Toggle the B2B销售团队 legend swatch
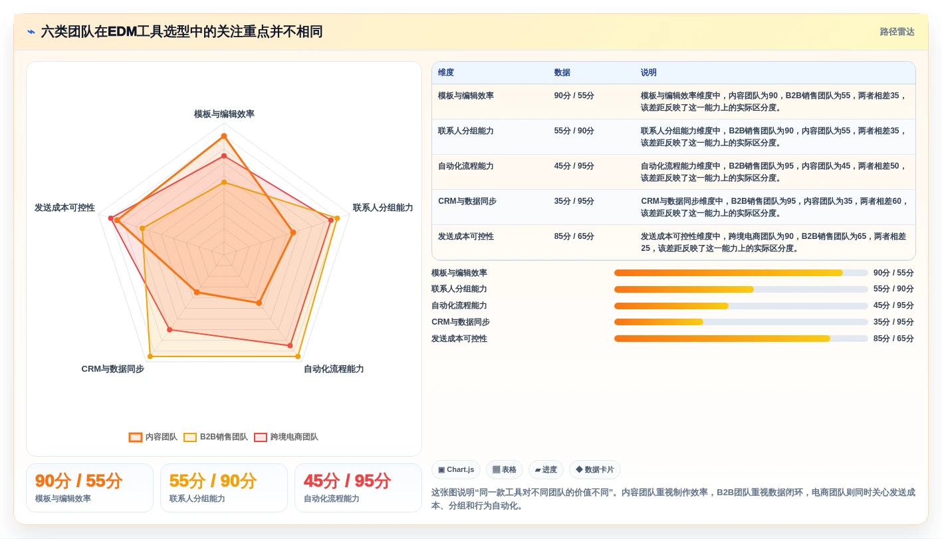 pyautogui.click(x=190, y=437)
